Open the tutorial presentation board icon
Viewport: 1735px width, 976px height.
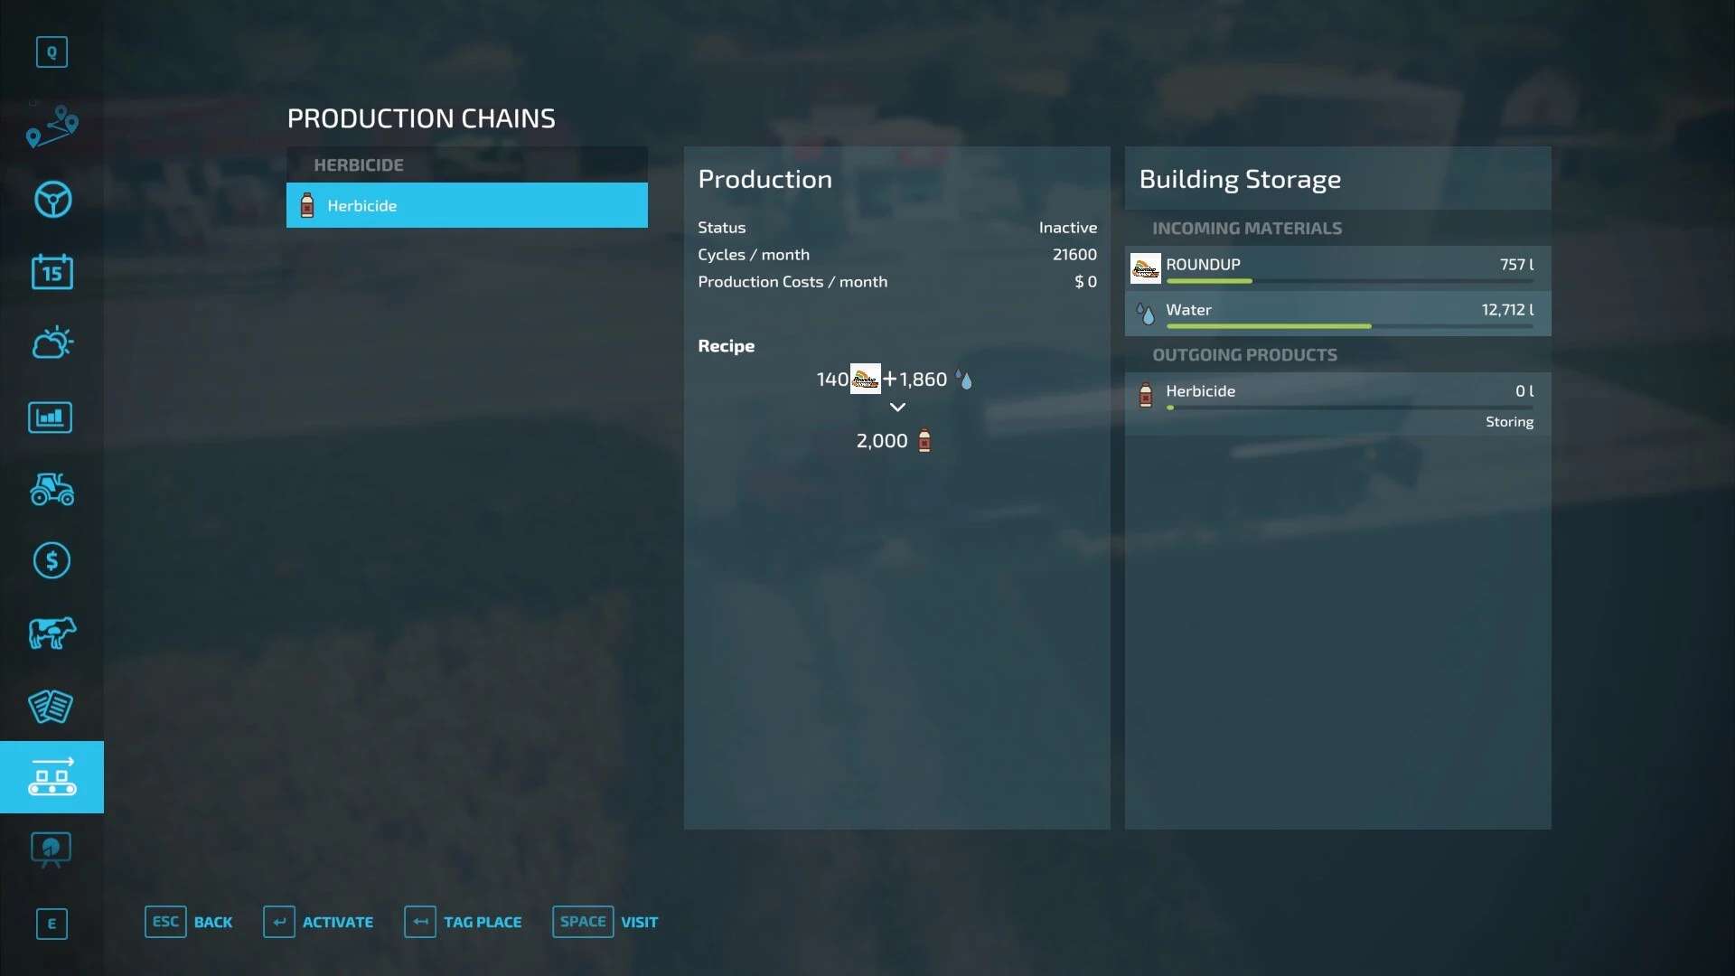click(52, 849)
